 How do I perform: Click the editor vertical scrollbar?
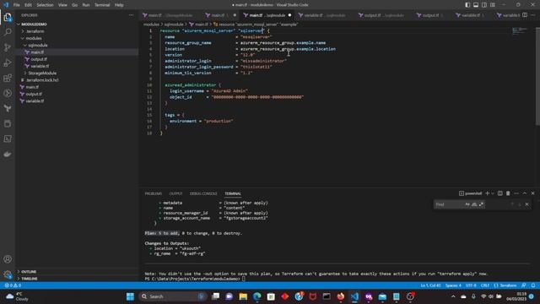pyautogui.click(x=537, y=76)
